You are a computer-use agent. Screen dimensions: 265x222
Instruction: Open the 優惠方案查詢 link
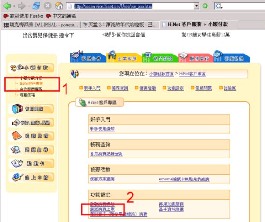click(102, 179)
